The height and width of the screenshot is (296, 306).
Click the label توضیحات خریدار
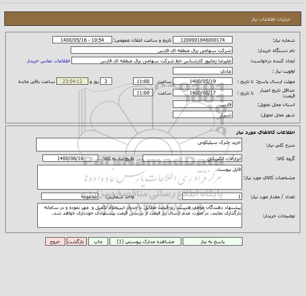pos(279,216)
